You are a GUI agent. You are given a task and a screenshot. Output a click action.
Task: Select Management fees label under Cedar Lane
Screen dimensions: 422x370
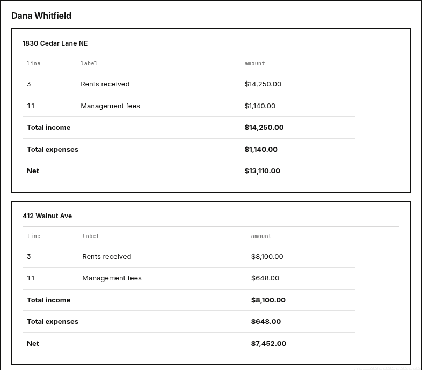pos(111,106)
